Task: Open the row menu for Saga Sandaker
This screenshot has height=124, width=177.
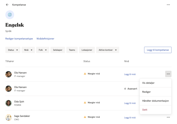Action: (168, 117)
